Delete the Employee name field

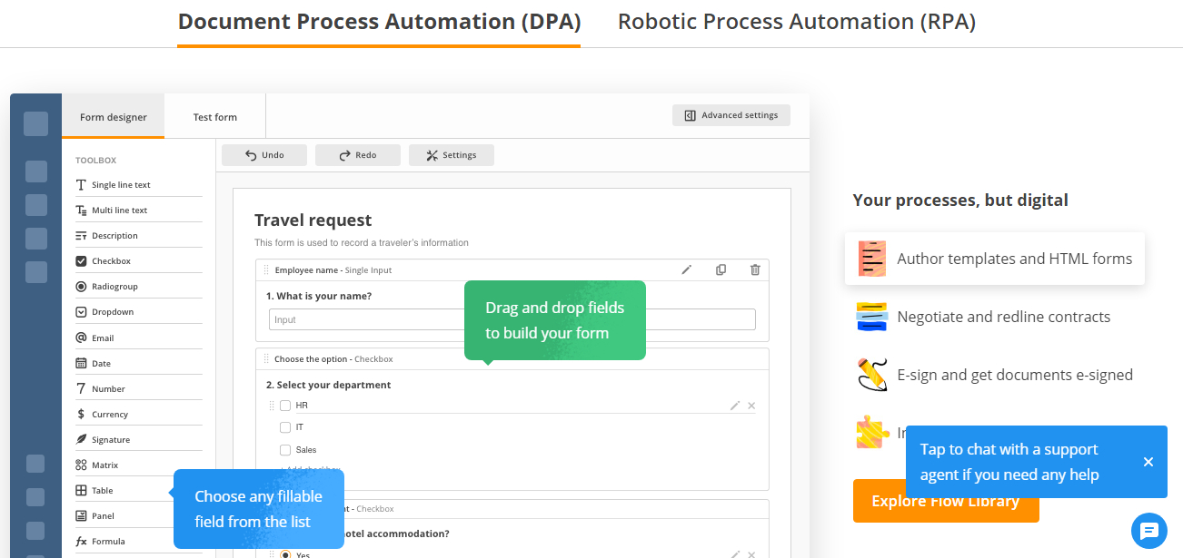755,269
